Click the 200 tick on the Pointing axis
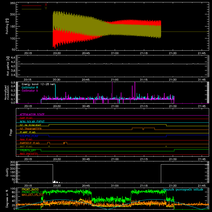The image size is (212, 212). point(12,14)
